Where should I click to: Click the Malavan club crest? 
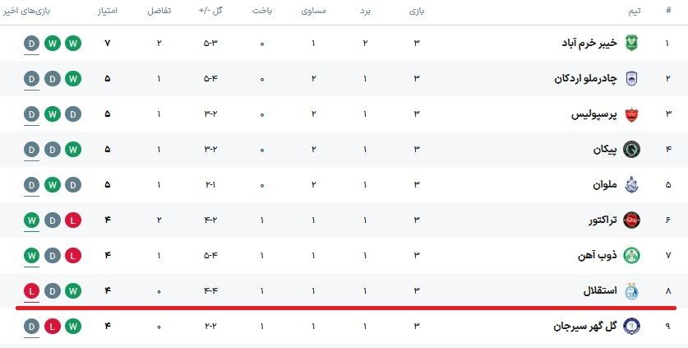(631, 184)
